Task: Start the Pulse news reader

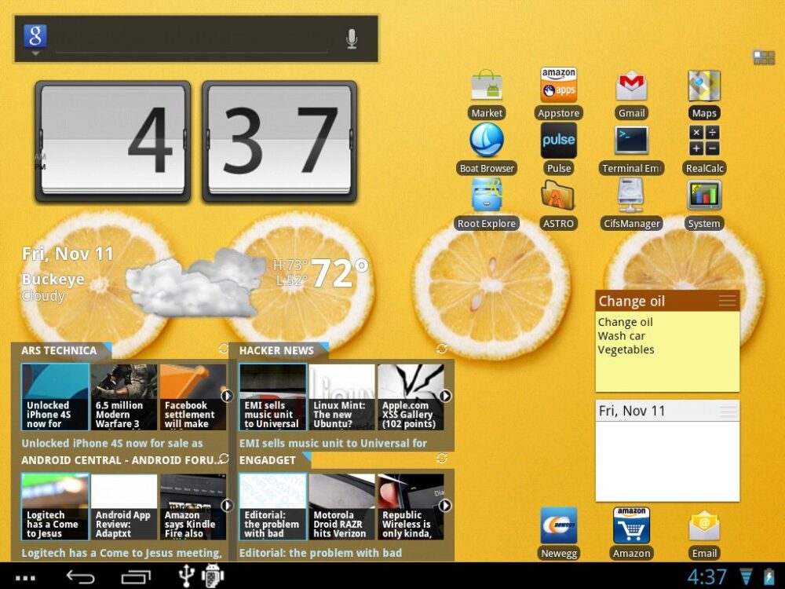Action: 558,141
